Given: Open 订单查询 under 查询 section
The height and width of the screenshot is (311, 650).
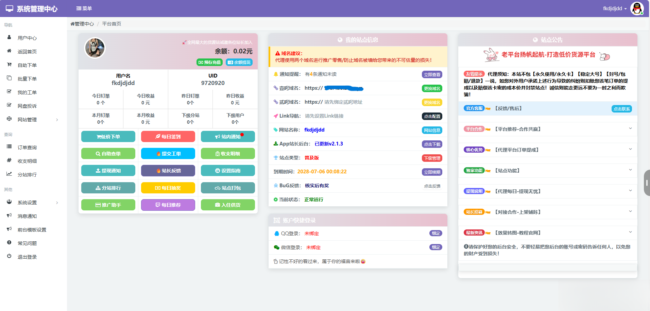Looking at the screenshot, I should (x=27, y=147).
